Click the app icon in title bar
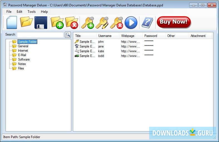 [x=5, y=5]
